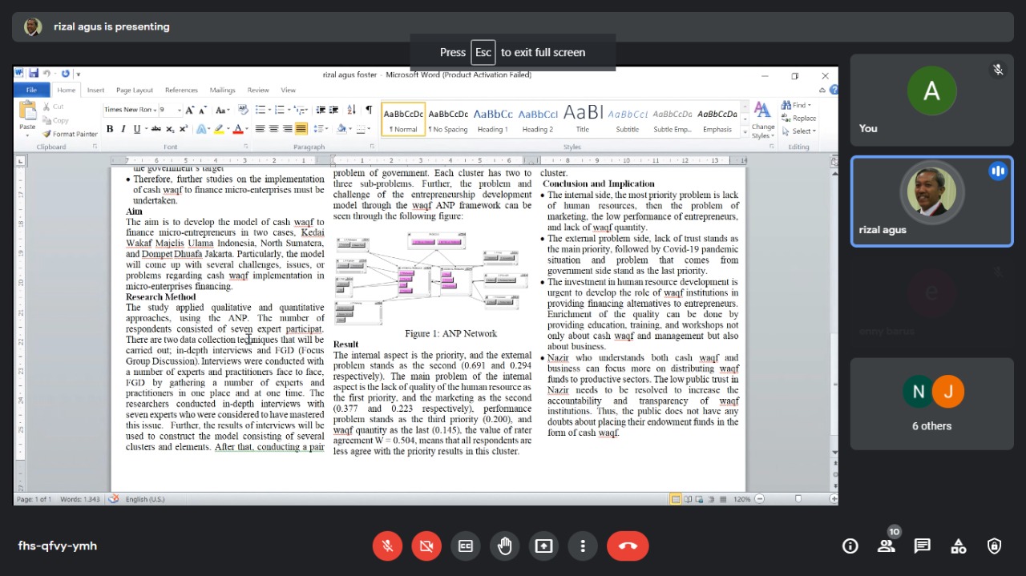Click the red font color button
1026x576 pixels.
click(x=237, y=129)
